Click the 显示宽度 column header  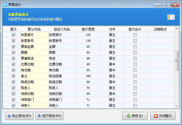tap(88, 29)
